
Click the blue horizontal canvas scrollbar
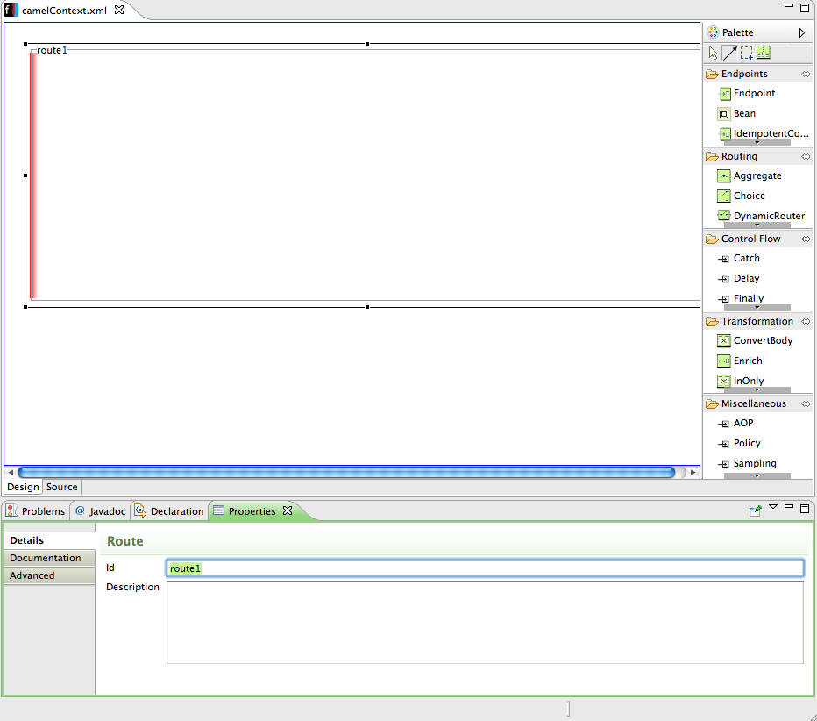(346, 472)
